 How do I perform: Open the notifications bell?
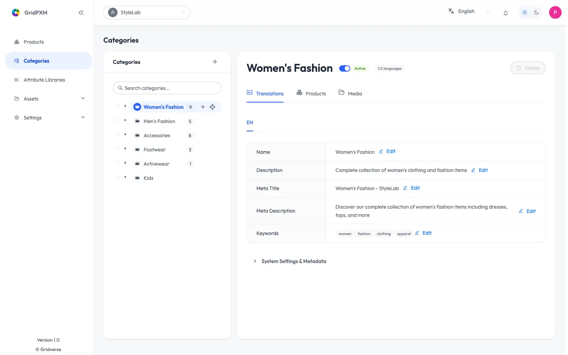[x=505, y=13]
